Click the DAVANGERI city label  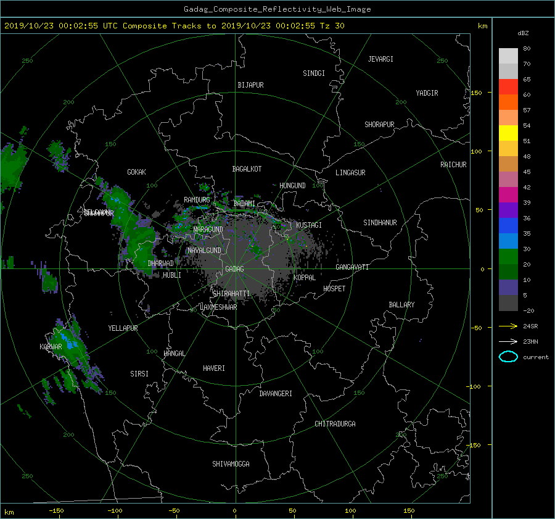point(276,394)
